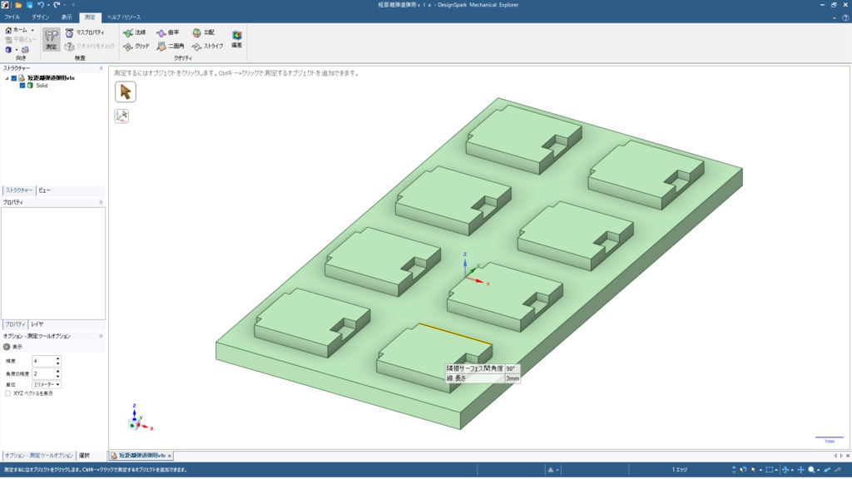Activate the 二面角 dihedral tool
This screenshot has height=479, width=852.
171,47
